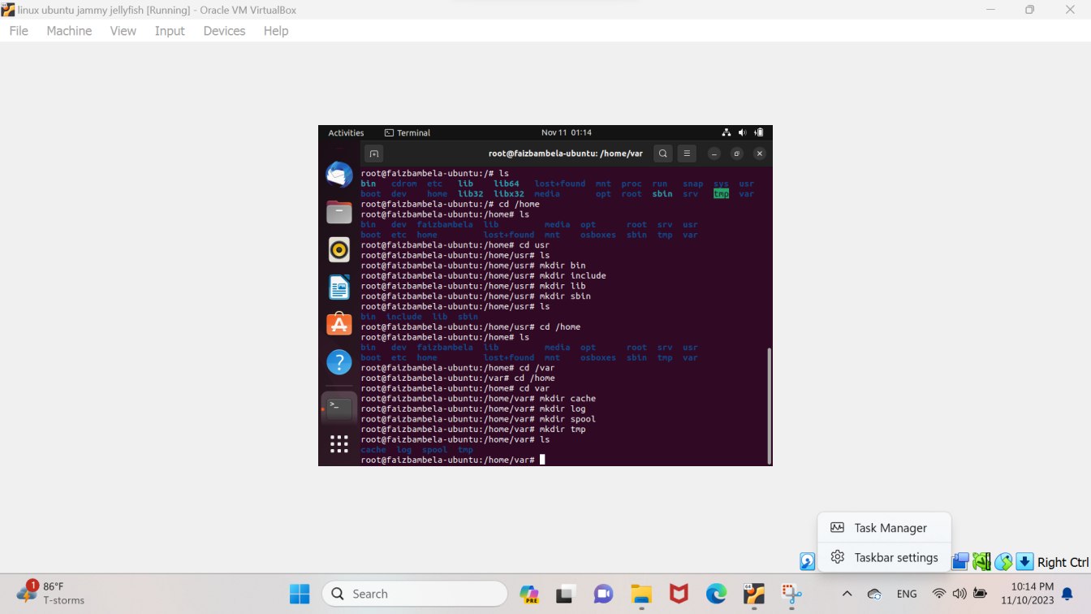The height and width of the screenshot is (614, 1091).
Task: Open the Chat taskbar icon
Action: 603,594
